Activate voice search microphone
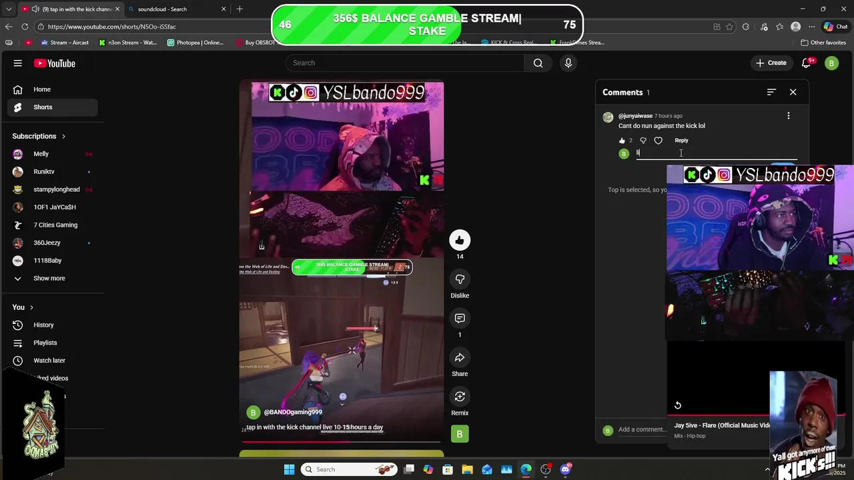The height and width of the screenshot is (480, 854). (568, 63)
